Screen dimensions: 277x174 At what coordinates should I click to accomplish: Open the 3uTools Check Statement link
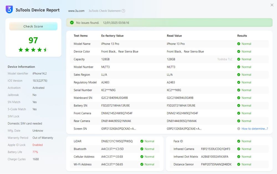[x=104, y=11]
